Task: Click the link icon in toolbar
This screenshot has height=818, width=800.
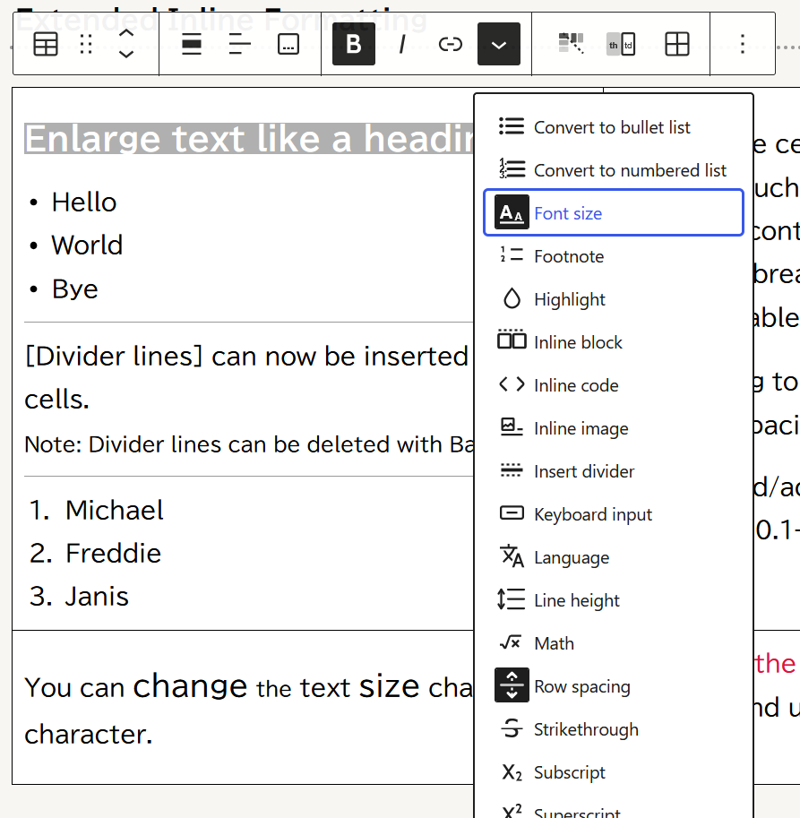Action: tap(450, 44)
